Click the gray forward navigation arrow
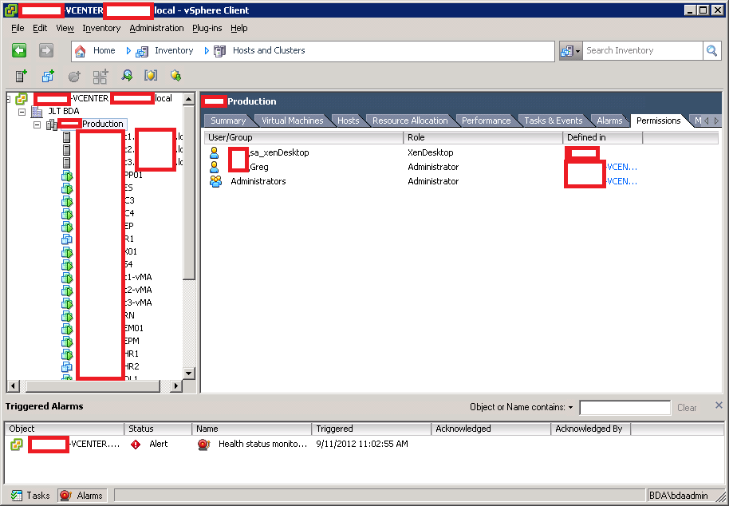The width and height of the screenshot is (729, 506). point(46,50)
